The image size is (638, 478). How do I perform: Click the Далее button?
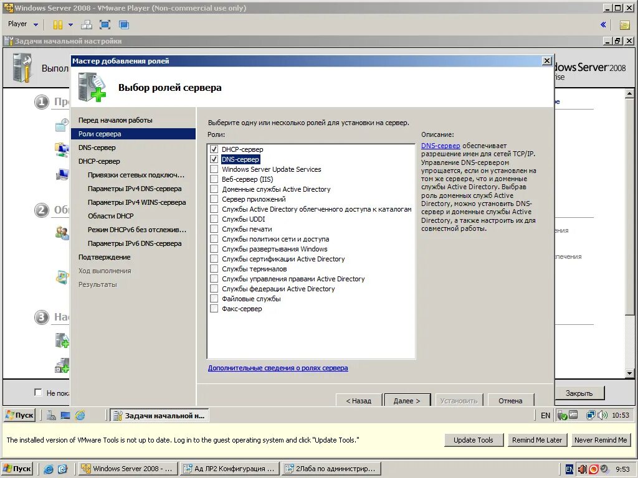click(x=406, y=400)
